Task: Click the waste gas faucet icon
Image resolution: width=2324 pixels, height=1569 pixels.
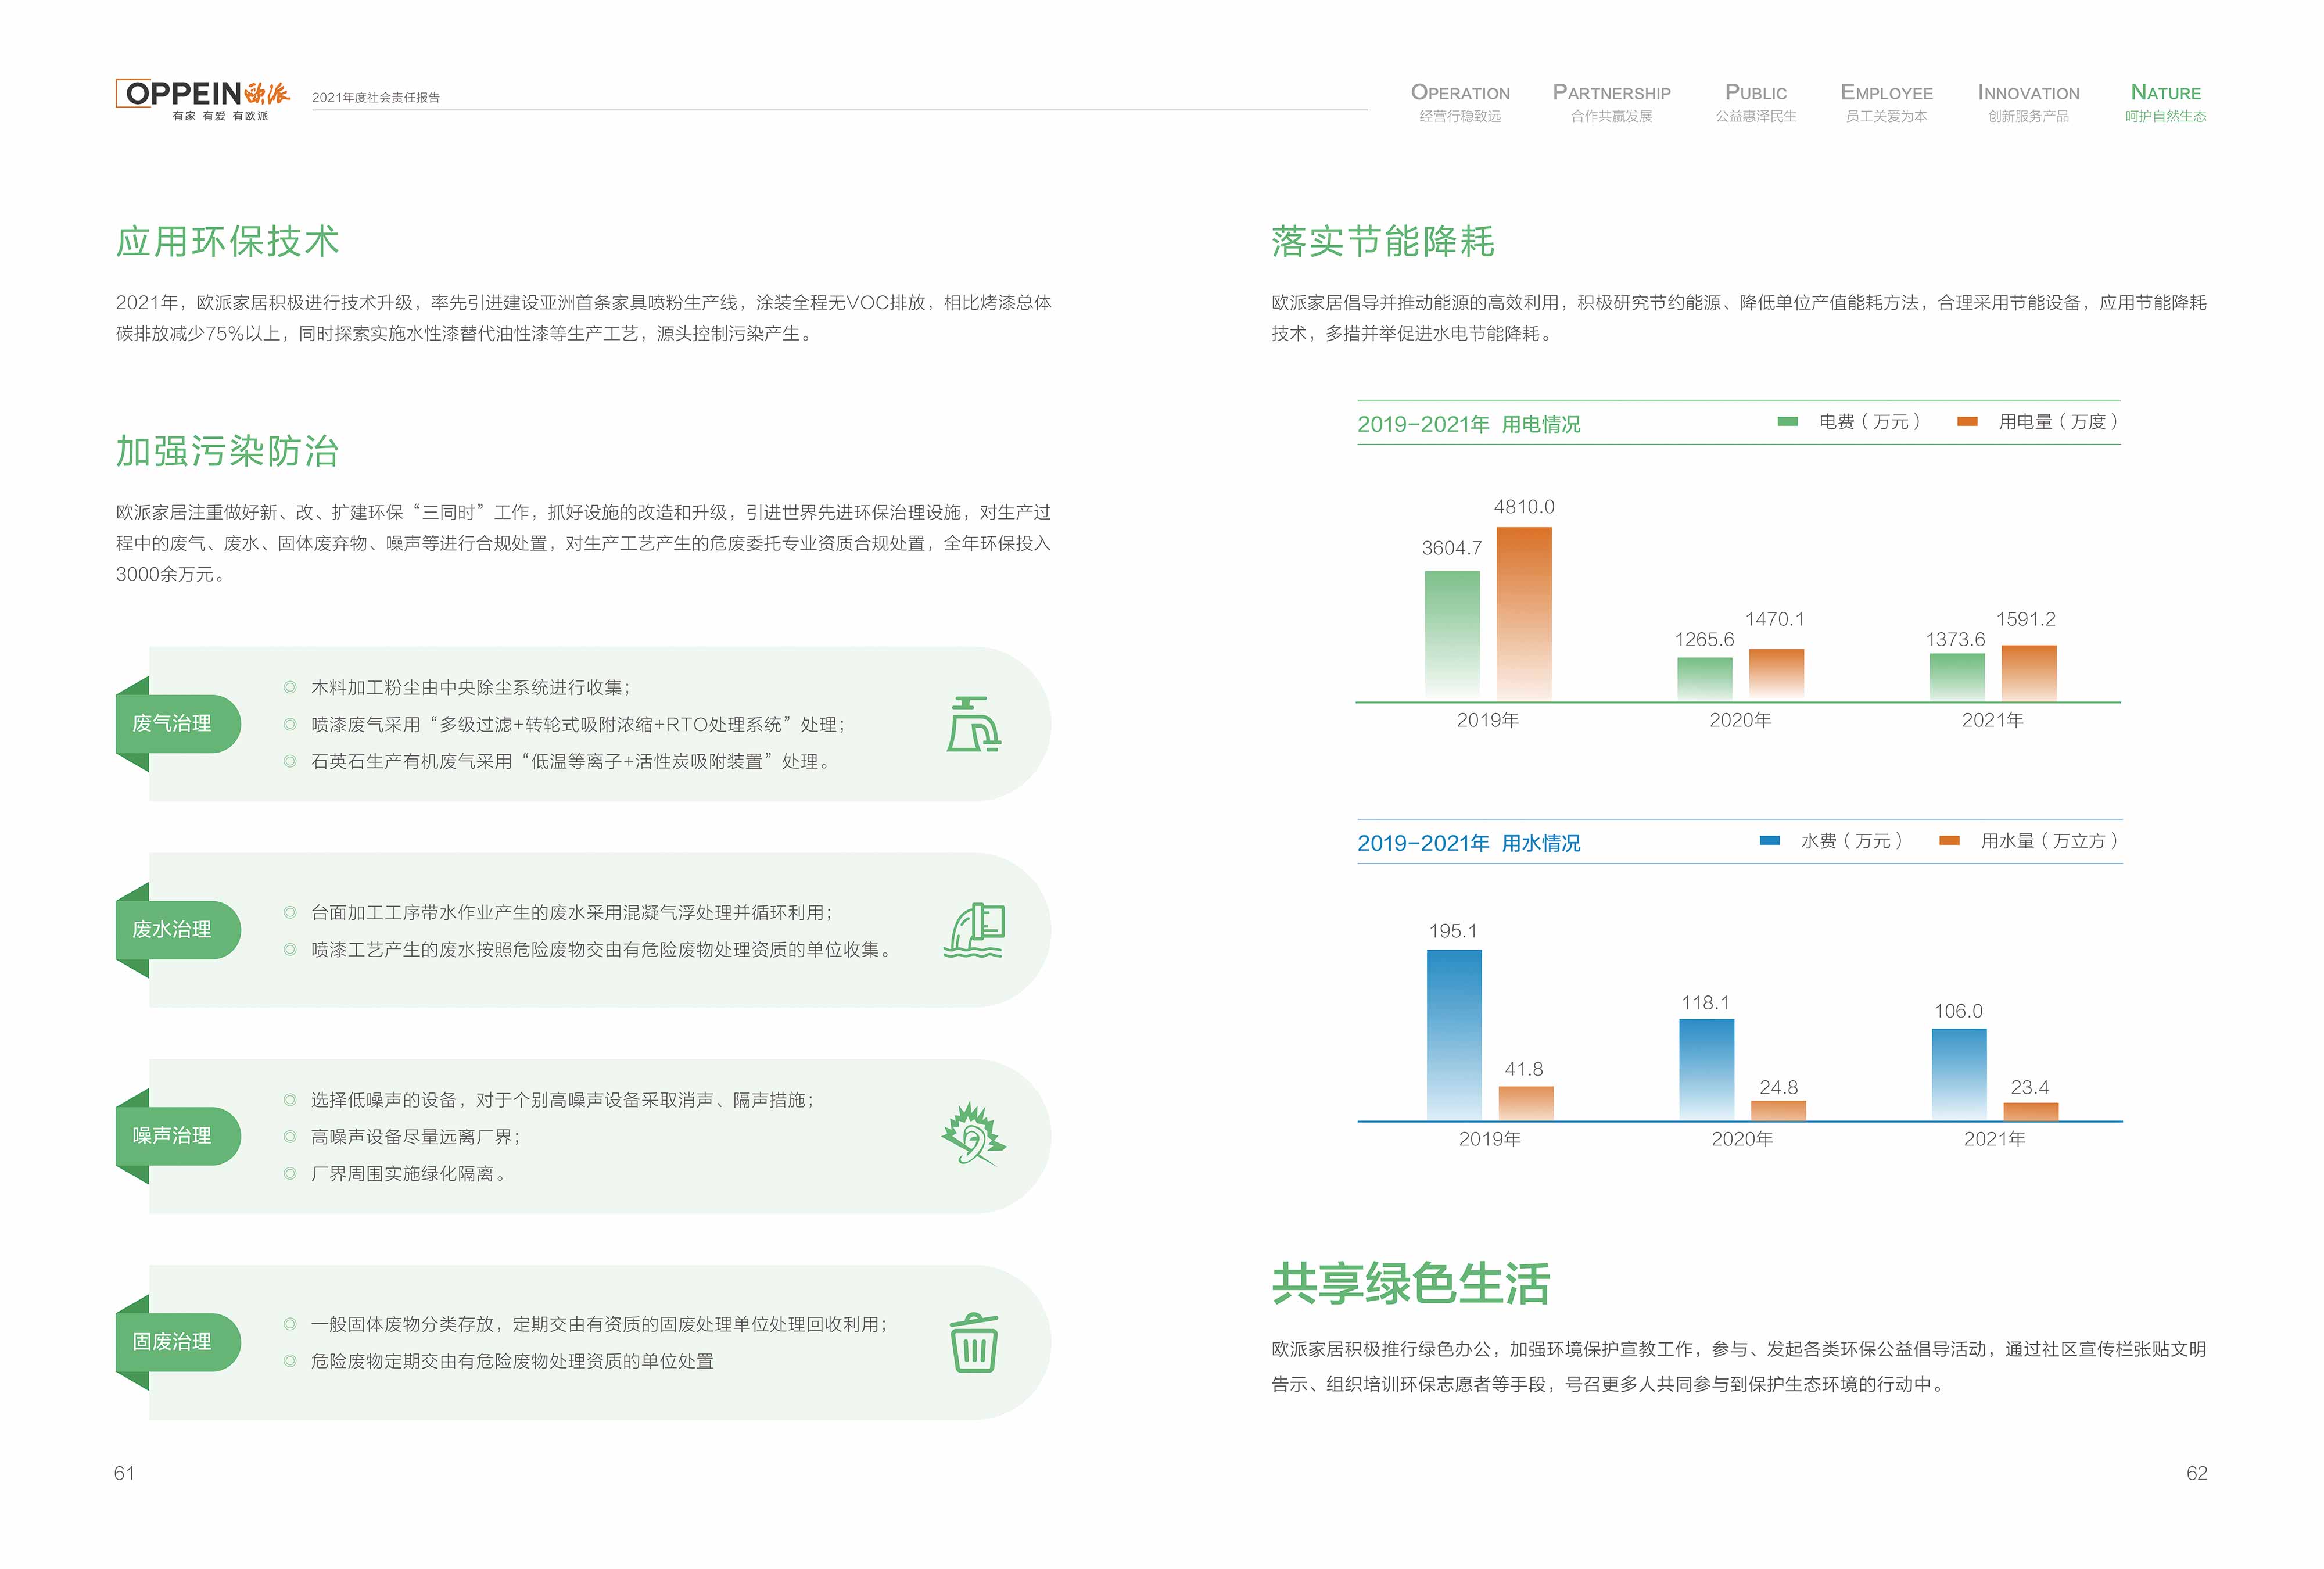Action: coord(973,724)
